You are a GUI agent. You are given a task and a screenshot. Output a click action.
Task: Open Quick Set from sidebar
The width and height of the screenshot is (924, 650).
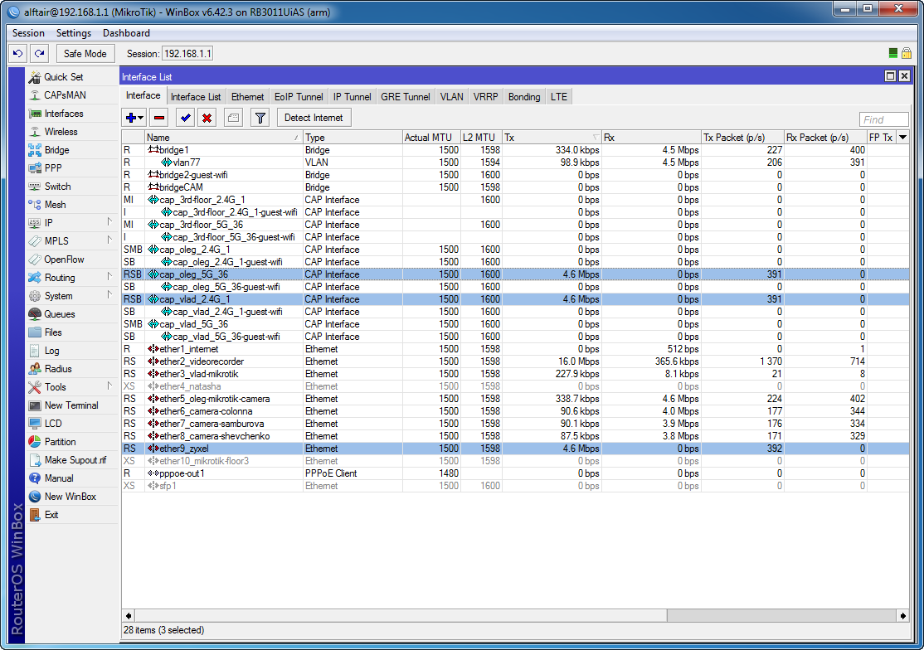click(64, 76)
